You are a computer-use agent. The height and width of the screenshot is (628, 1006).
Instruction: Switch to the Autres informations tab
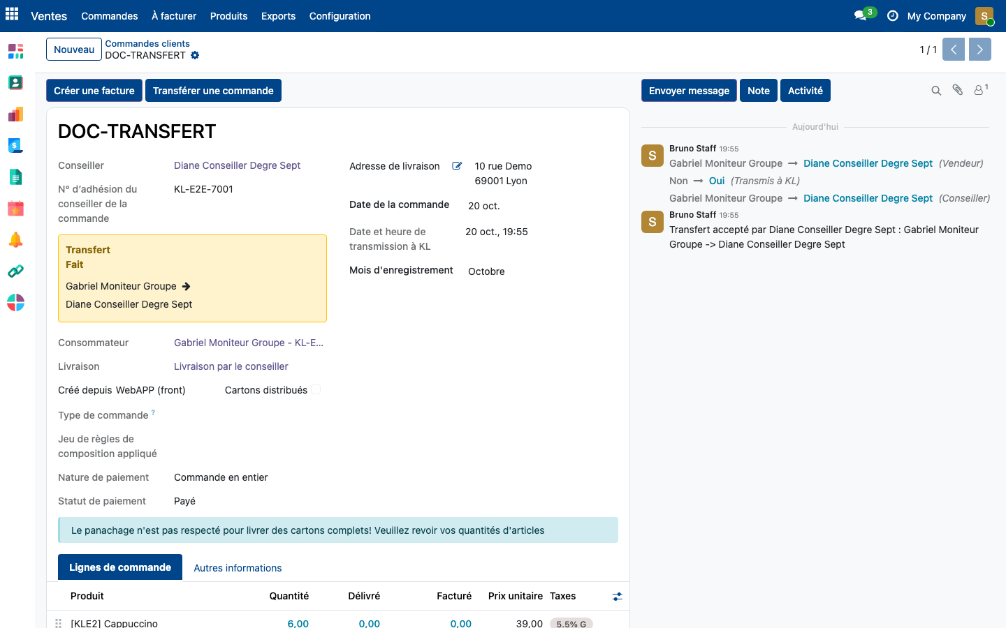tap(238, 568)
